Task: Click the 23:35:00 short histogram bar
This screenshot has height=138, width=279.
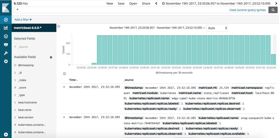Action: [x=94, y=64]
